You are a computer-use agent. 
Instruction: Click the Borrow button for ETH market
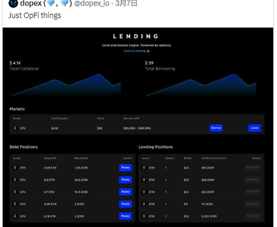click(216, 128)
